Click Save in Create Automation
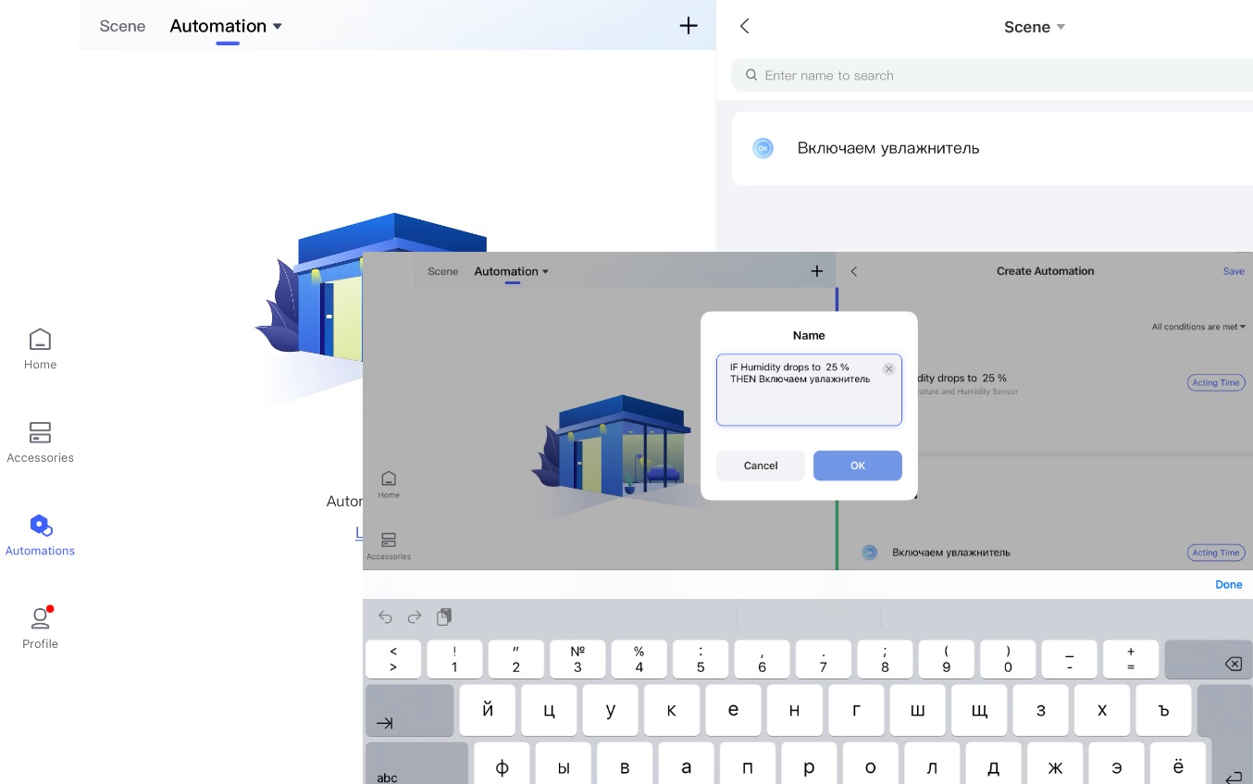 1234,271
